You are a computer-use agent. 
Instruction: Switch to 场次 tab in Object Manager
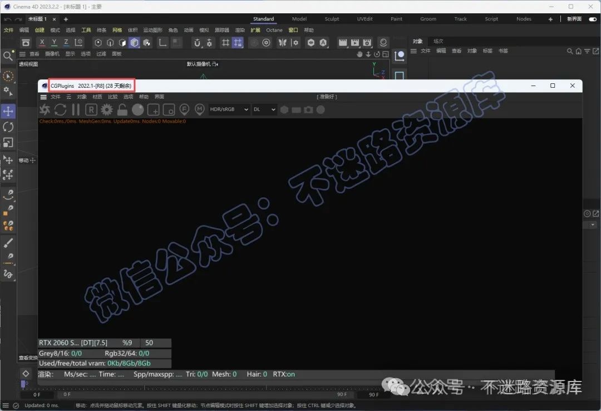point(438,41)
